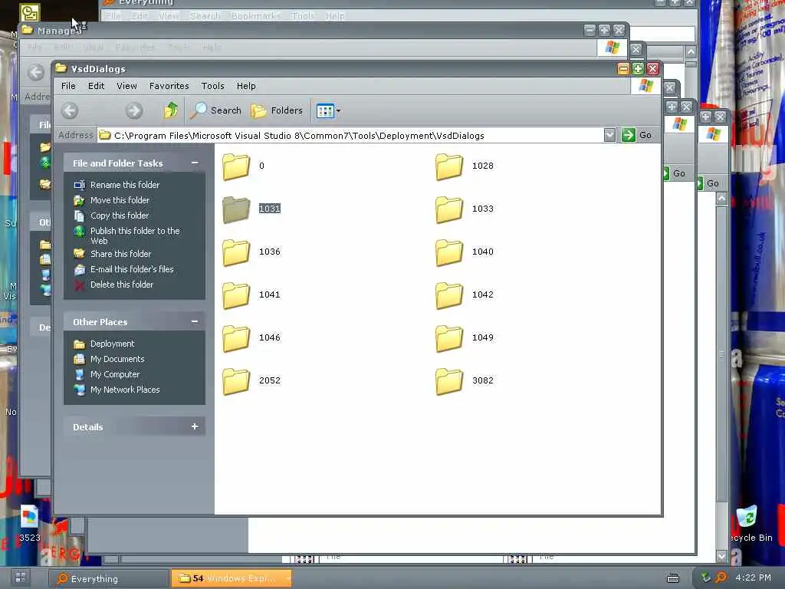Image resolution: width=785 pixels, height=589 pixels.
Task: Open the Edit menu in VsdDialogs
Action: click(x=96, y=86)
